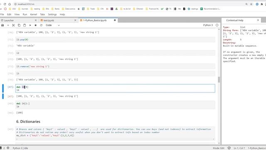
Task: Open the Banks bookmark folder
Action: click(x=55, y=9)
